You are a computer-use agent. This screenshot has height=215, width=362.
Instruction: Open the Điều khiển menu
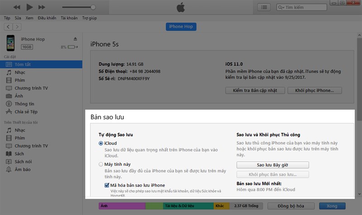coord(47,18)
